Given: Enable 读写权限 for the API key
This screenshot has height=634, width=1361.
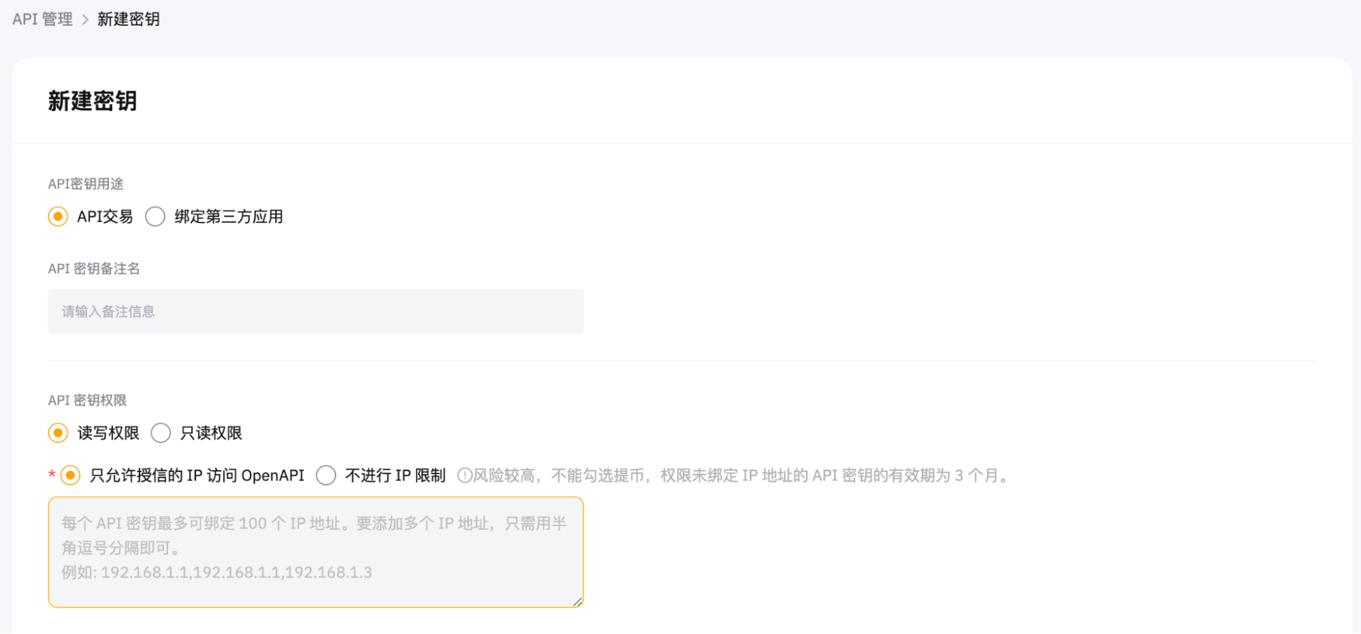Looking at the screenshot, I should tap(58, 433).
